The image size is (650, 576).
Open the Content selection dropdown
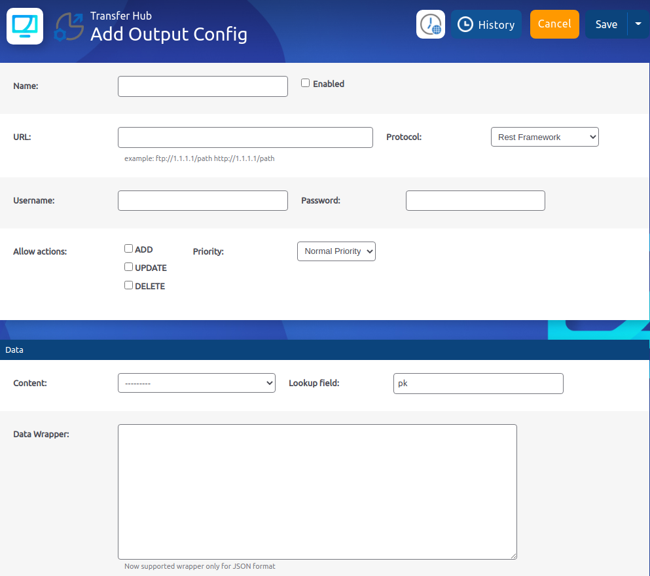[196, 383]
